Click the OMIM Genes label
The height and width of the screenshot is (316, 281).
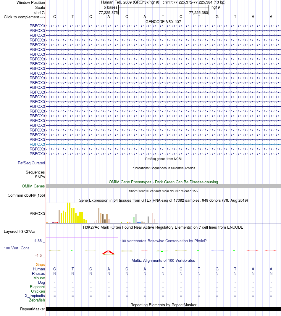(33, 186)
